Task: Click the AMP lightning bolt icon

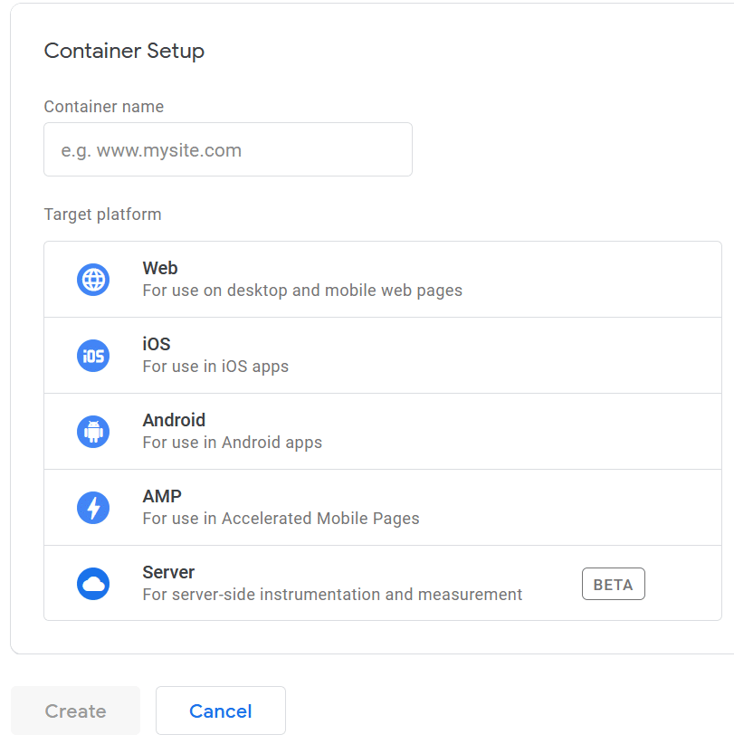Action: pos(93,507)
